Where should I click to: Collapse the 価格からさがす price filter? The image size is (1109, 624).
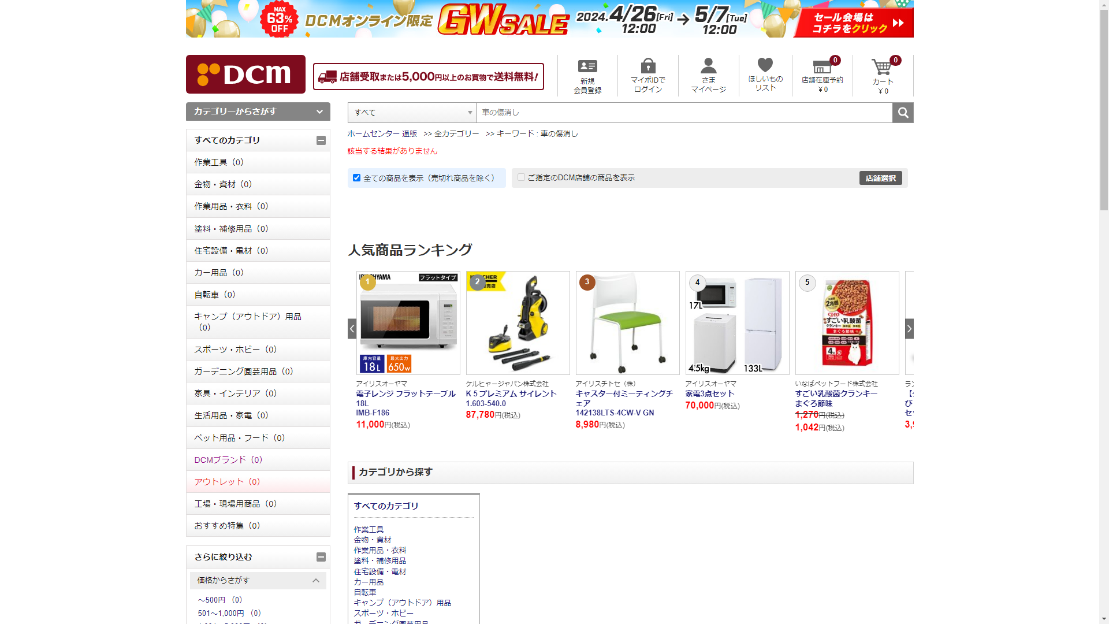pos(315,580)
